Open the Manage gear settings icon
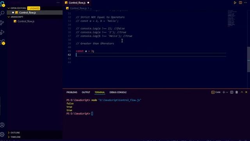Image resolution: width=250 pixels, height=141 pixels. 2,134
